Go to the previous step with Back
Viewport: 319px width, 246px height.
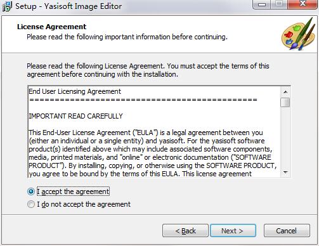(x=185, y=231)
